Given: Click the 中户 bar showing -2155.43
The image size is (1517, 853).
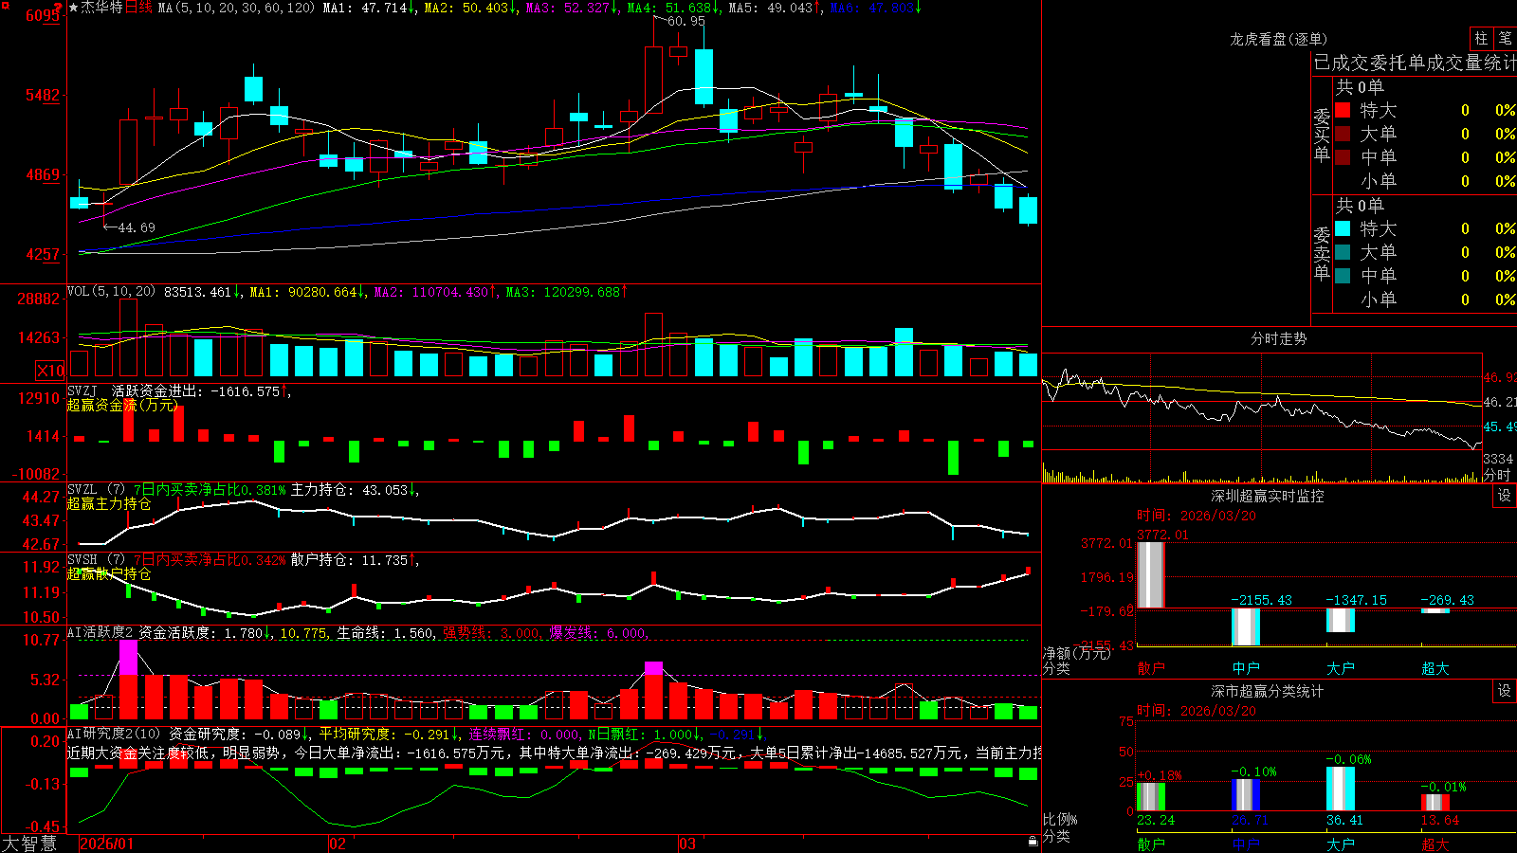Looking at the screenshot, I should 1246,626.
